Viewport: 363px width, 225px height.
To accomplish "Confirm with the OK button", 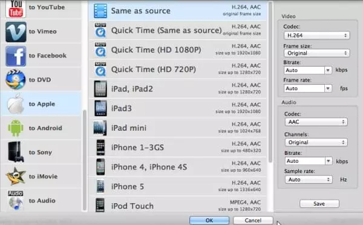I will coord(209,220).
